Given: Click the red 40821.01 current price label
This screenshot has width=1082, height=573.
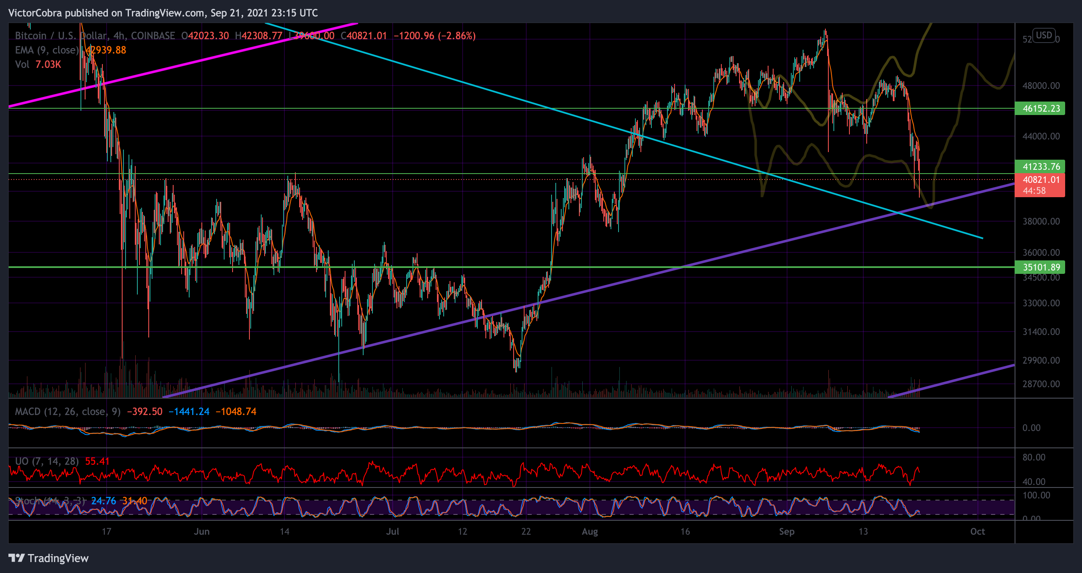Looking at the screenshot, I should 1040,185.
